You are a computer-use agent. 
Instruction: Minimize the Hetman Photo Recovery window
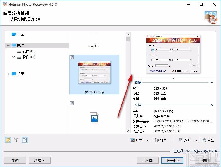[x=189, y=5]
